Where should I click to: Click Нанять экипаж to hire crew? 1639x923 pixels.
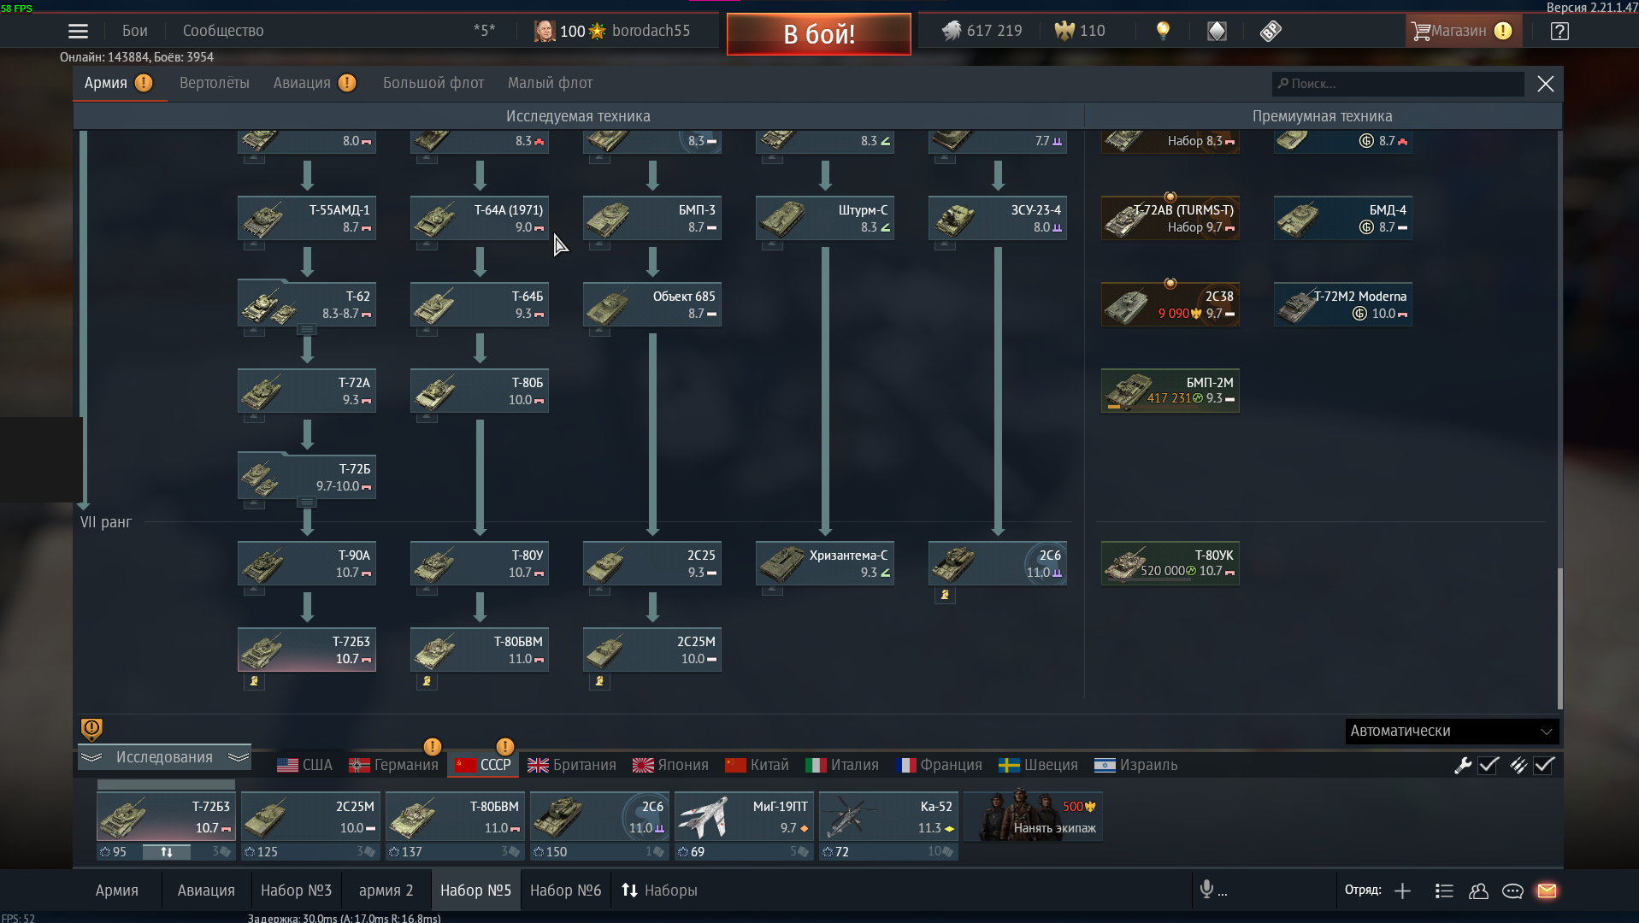point(1034,817)
